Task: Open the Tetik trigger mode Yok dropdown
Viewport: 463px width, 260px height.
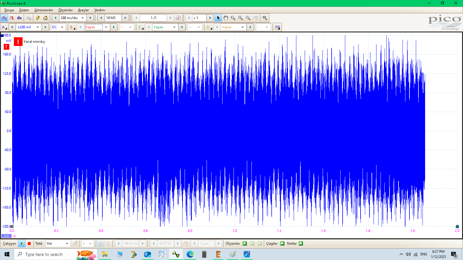Action: click(x=67, y=244)
